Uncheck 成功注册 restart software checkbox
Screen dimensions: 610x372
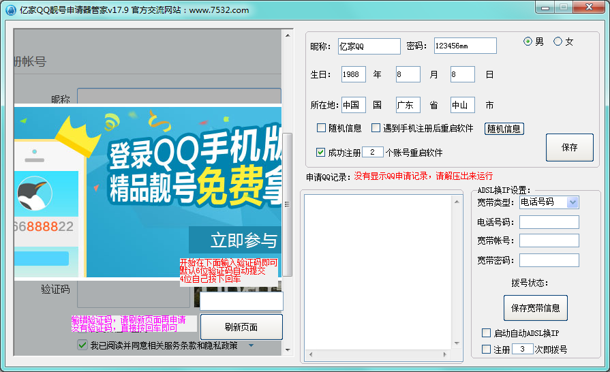(320, 152)
